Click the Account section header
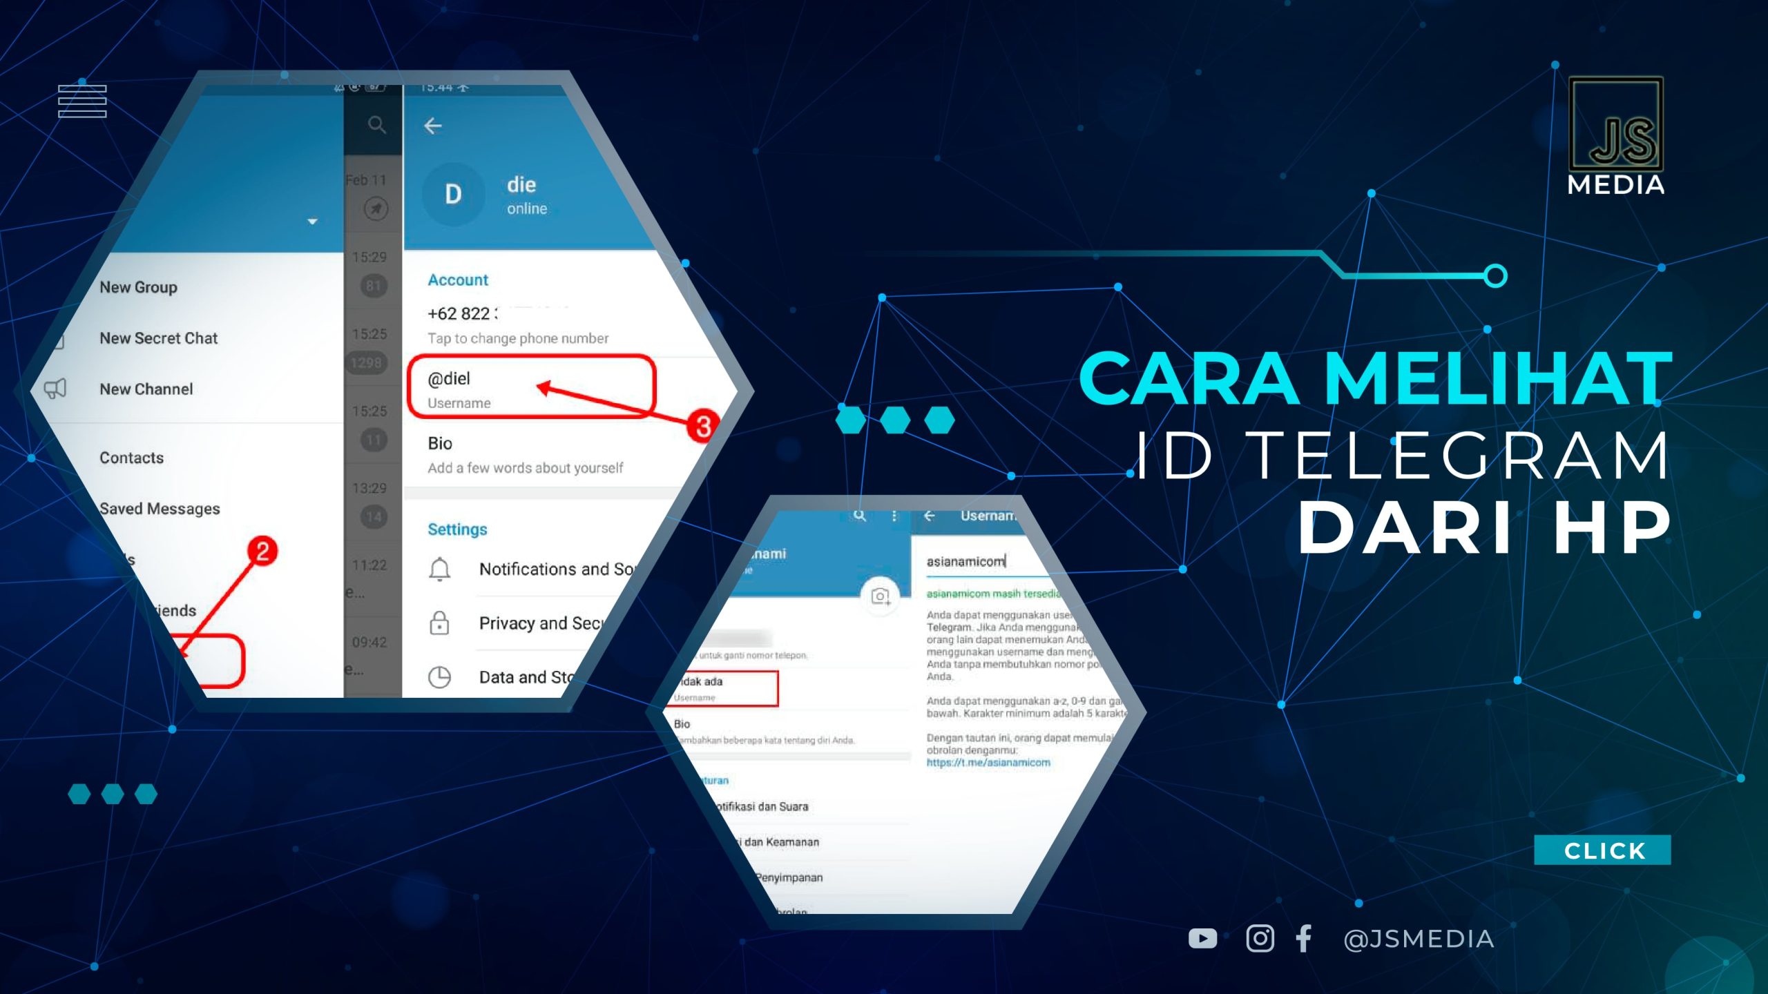1768x994 pixels. 457,280
